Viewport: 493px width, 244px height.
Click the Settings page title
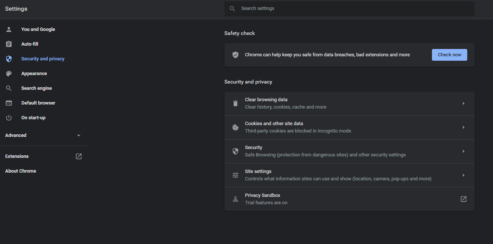(x=16, y=9)
